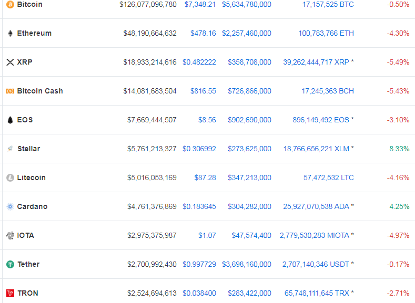Click Ethereum market cap $48,190,664,632
Viewport: 415px width, 303px height.
(x=150, y=33)
